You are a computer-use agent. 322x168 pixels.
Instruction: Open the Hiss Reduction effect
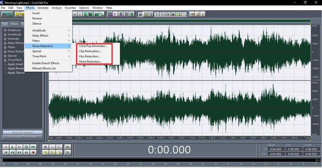coord(90,56)
